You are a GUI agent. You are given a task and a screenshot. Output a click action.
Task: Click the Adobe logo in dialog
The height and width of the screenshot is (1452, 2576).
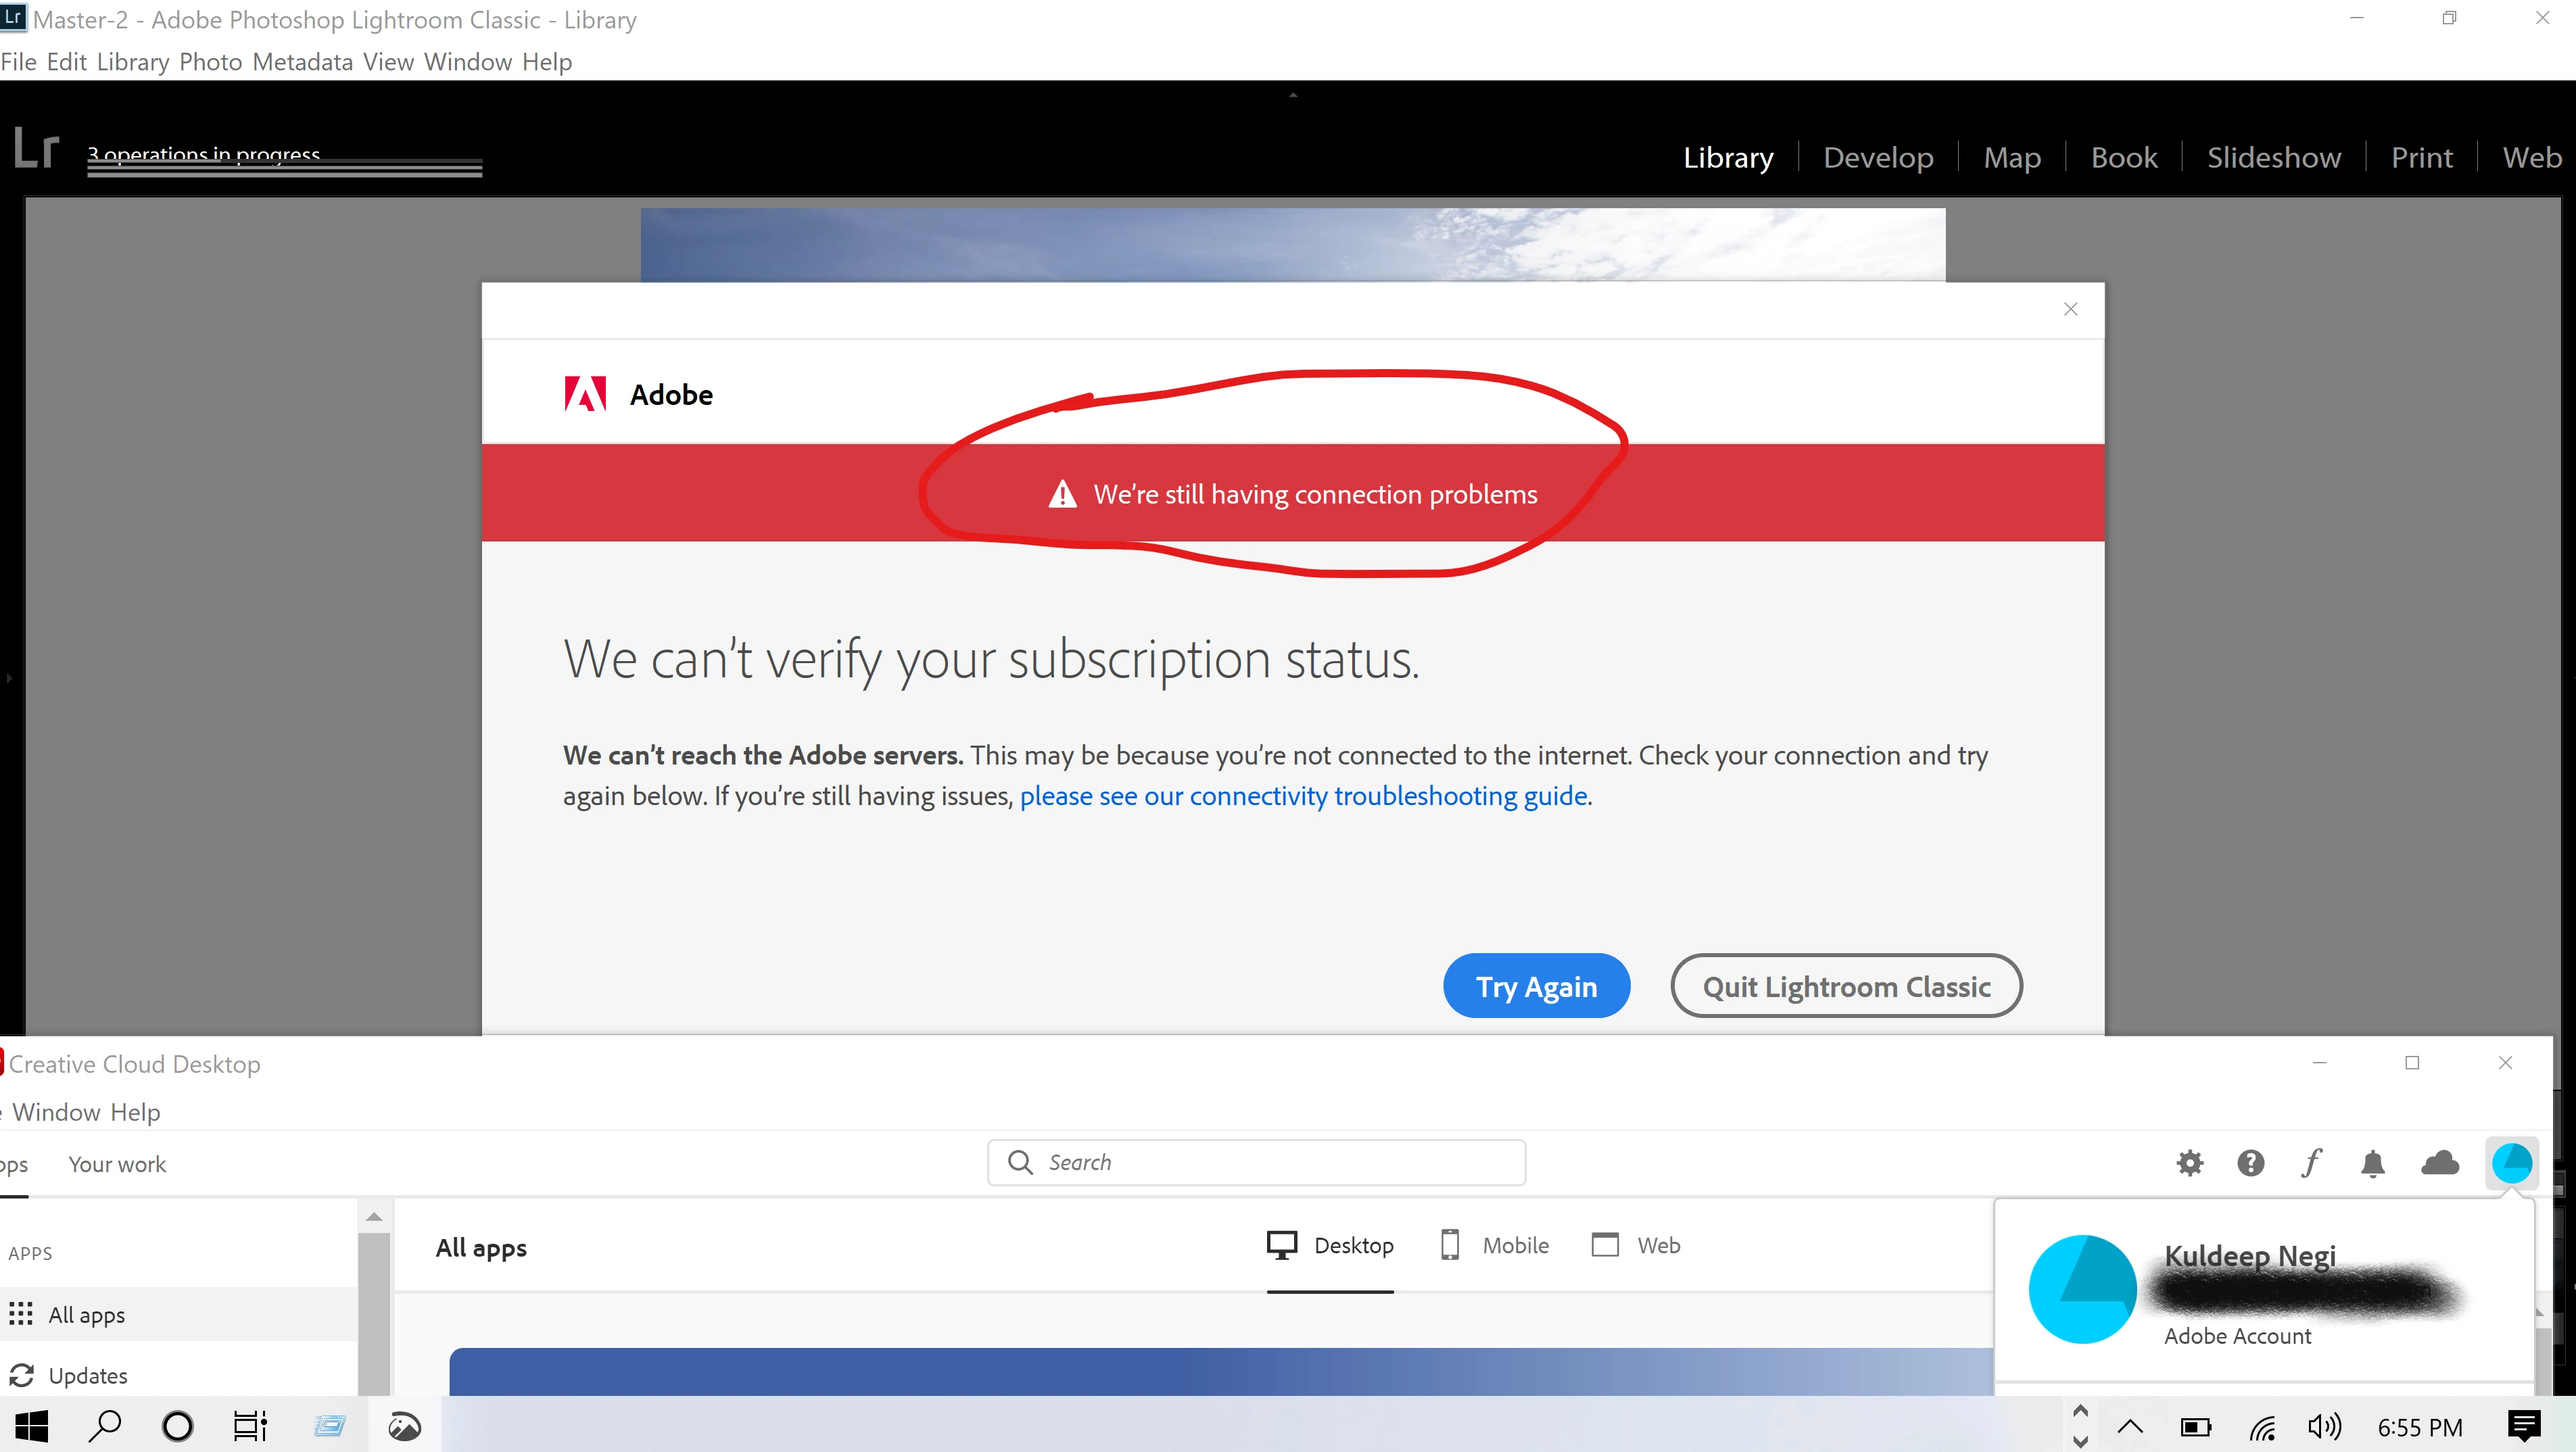pyautogui.click(x=585, y=394)
